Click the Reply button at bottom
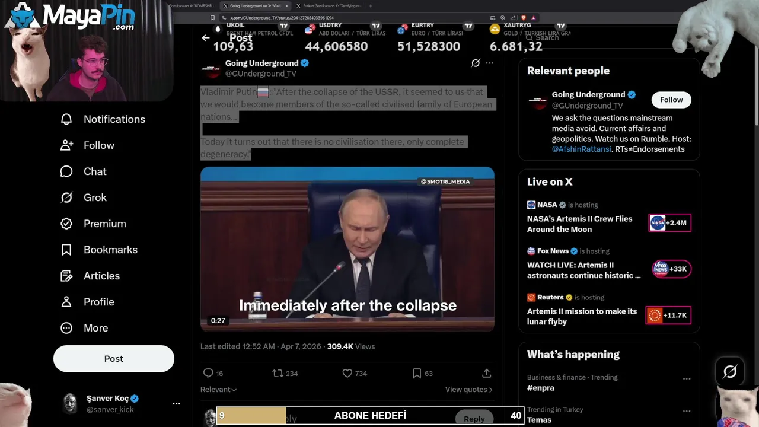This screenshot has width=759, height=427. click(x=474, y=419)
